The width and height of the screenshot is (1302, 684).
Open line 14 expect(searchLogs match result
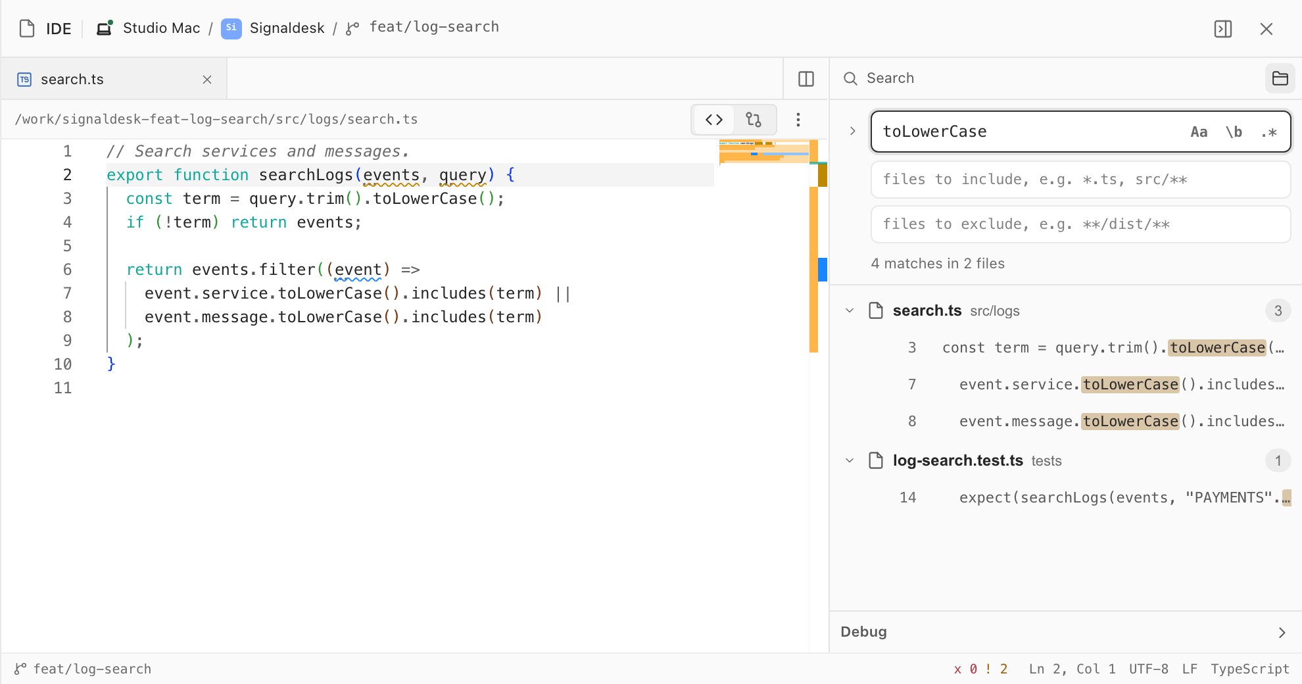(1065, 497)
